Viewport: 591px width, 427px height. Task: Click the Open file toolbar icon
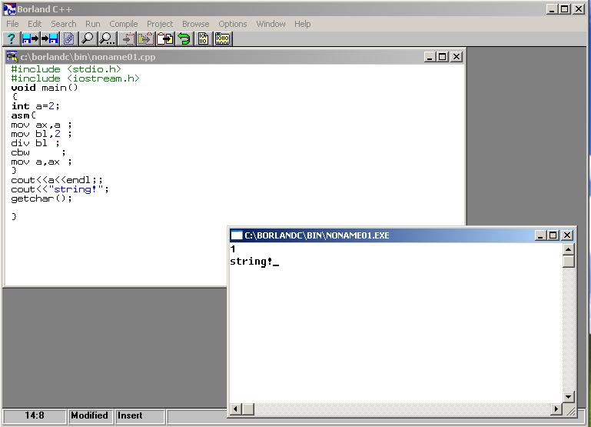tap(31, 38)
